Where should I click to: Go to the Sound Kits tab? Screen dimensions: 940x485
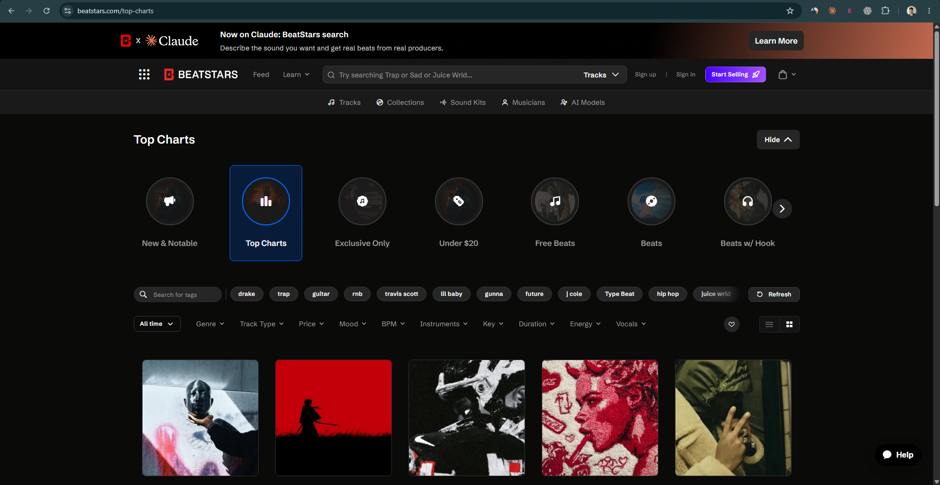click(x=463, y=102)
